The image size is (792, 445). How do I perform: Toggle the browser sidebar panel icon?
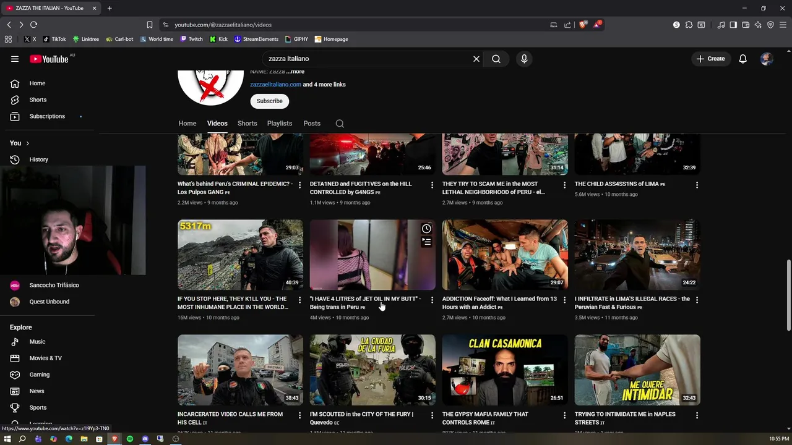coord(733,25)
